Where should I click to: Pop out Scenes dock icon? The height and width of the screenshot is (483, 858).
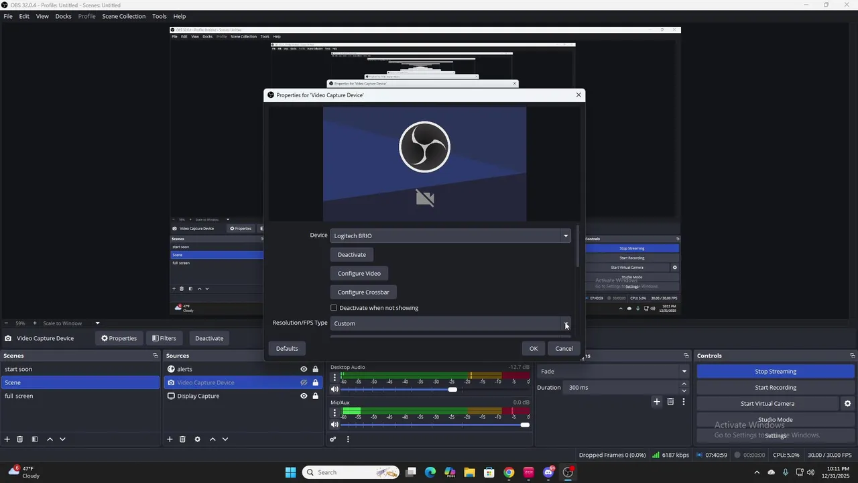(x=156, y=356)
